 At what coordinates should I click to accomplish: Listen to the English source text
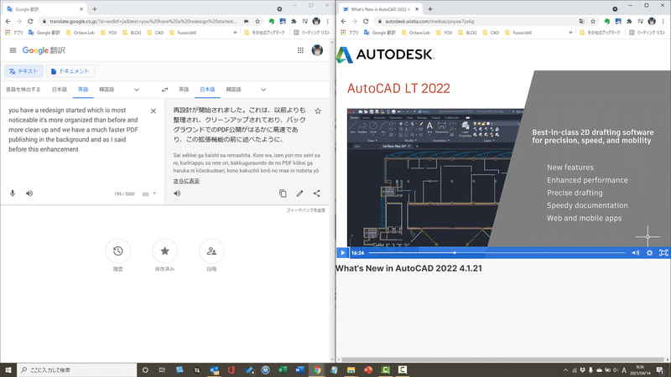[29, 194]
